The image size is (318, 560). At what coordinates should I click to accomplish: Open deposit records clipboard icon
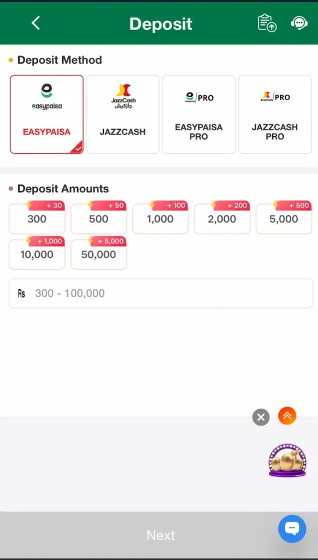click(x=267, y=23)
